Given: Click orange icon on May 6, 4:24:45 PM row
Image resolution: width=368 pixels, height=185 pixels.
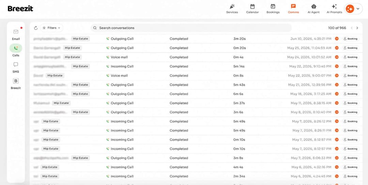Looking at the screenshot, I should click(x=337, y=176).
